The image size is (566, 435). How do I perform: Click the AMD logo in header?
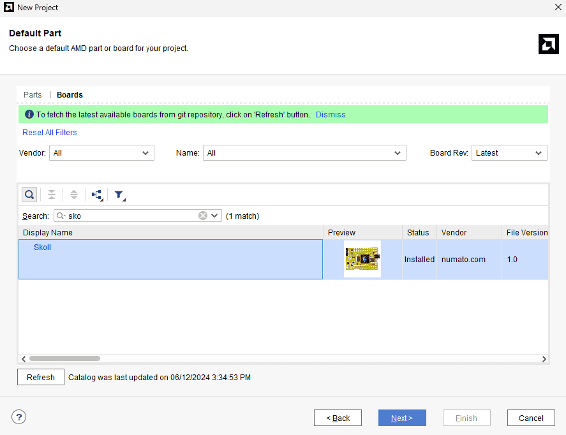point(548,44)
